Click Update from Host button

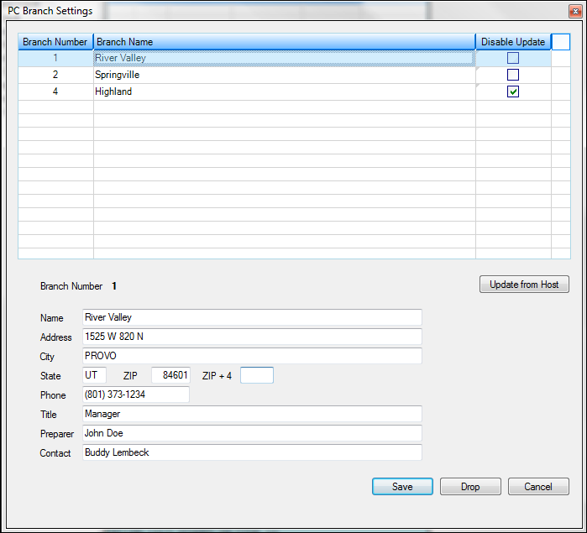524,285
